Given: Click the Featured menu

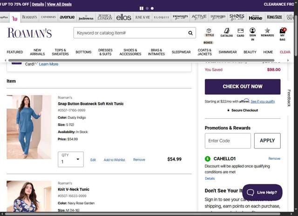Looking at the screenshot, I should click(x=15, y=52).
